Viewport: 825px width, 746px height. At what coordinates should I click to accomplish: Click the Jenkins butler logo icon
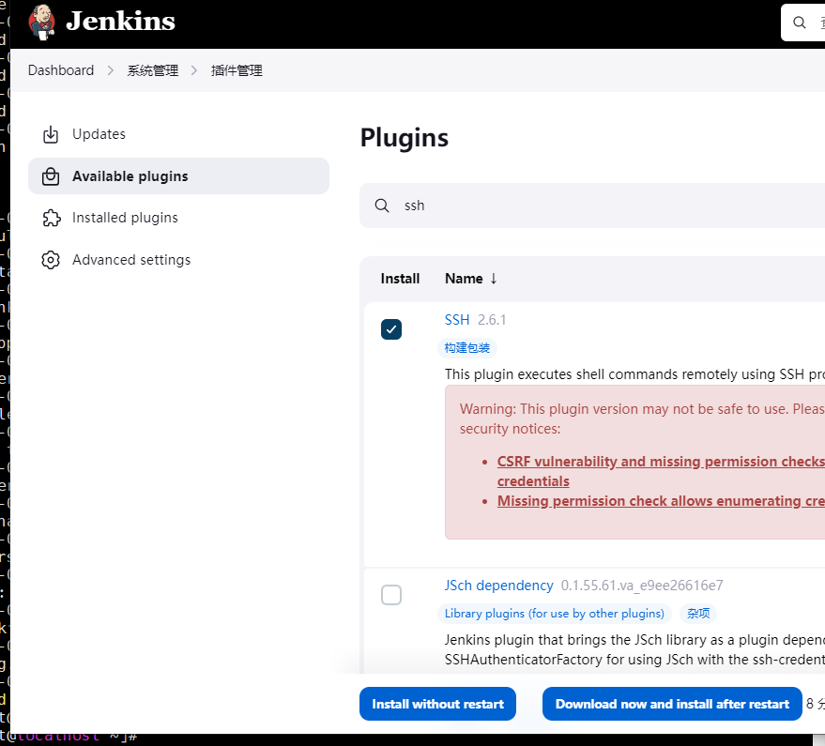42,22
